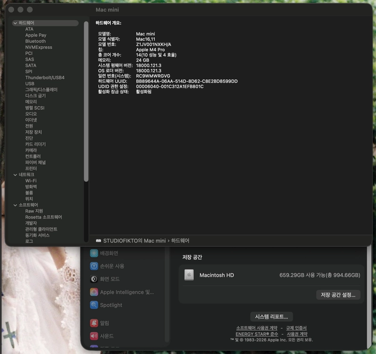376x354 pixels.
Task: Select 전원 in sidebar
Action: tap(29, 126)
